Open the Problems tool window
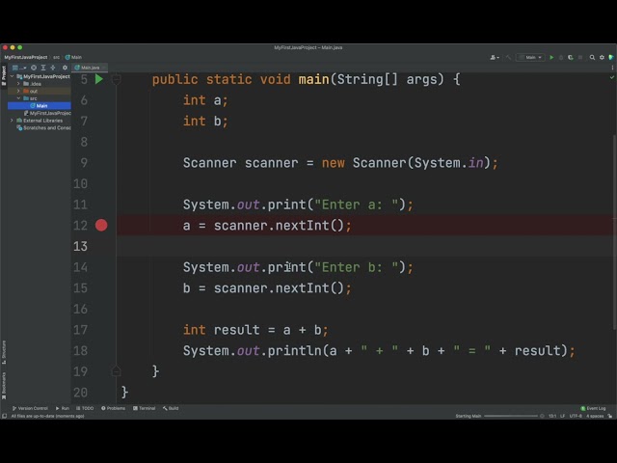 point(114,408)
